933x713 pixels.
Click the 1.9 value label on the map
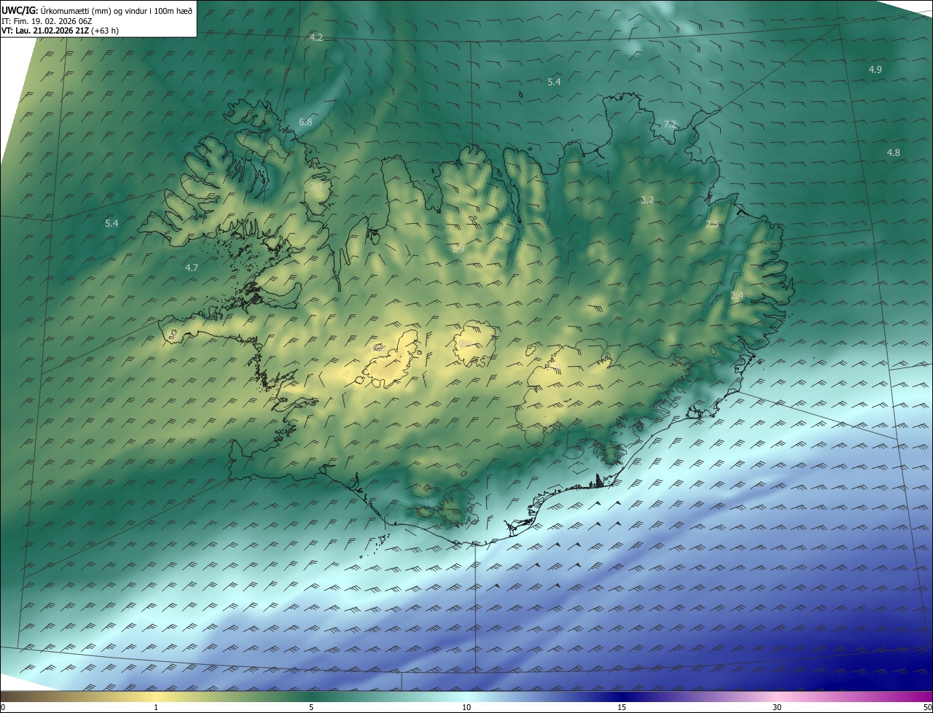point(458,249)
